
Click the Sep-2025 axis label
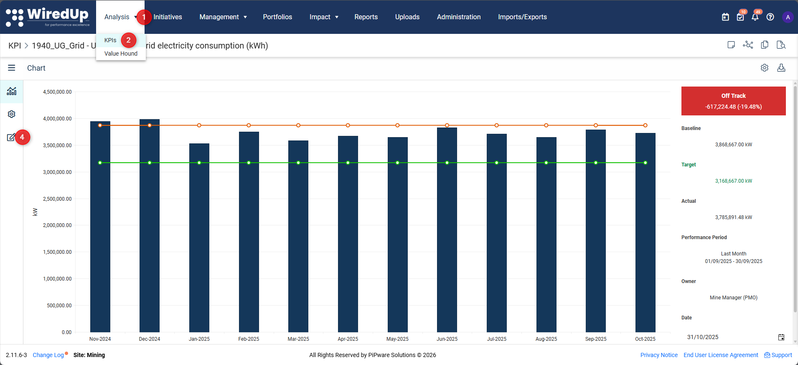[596, 339]
